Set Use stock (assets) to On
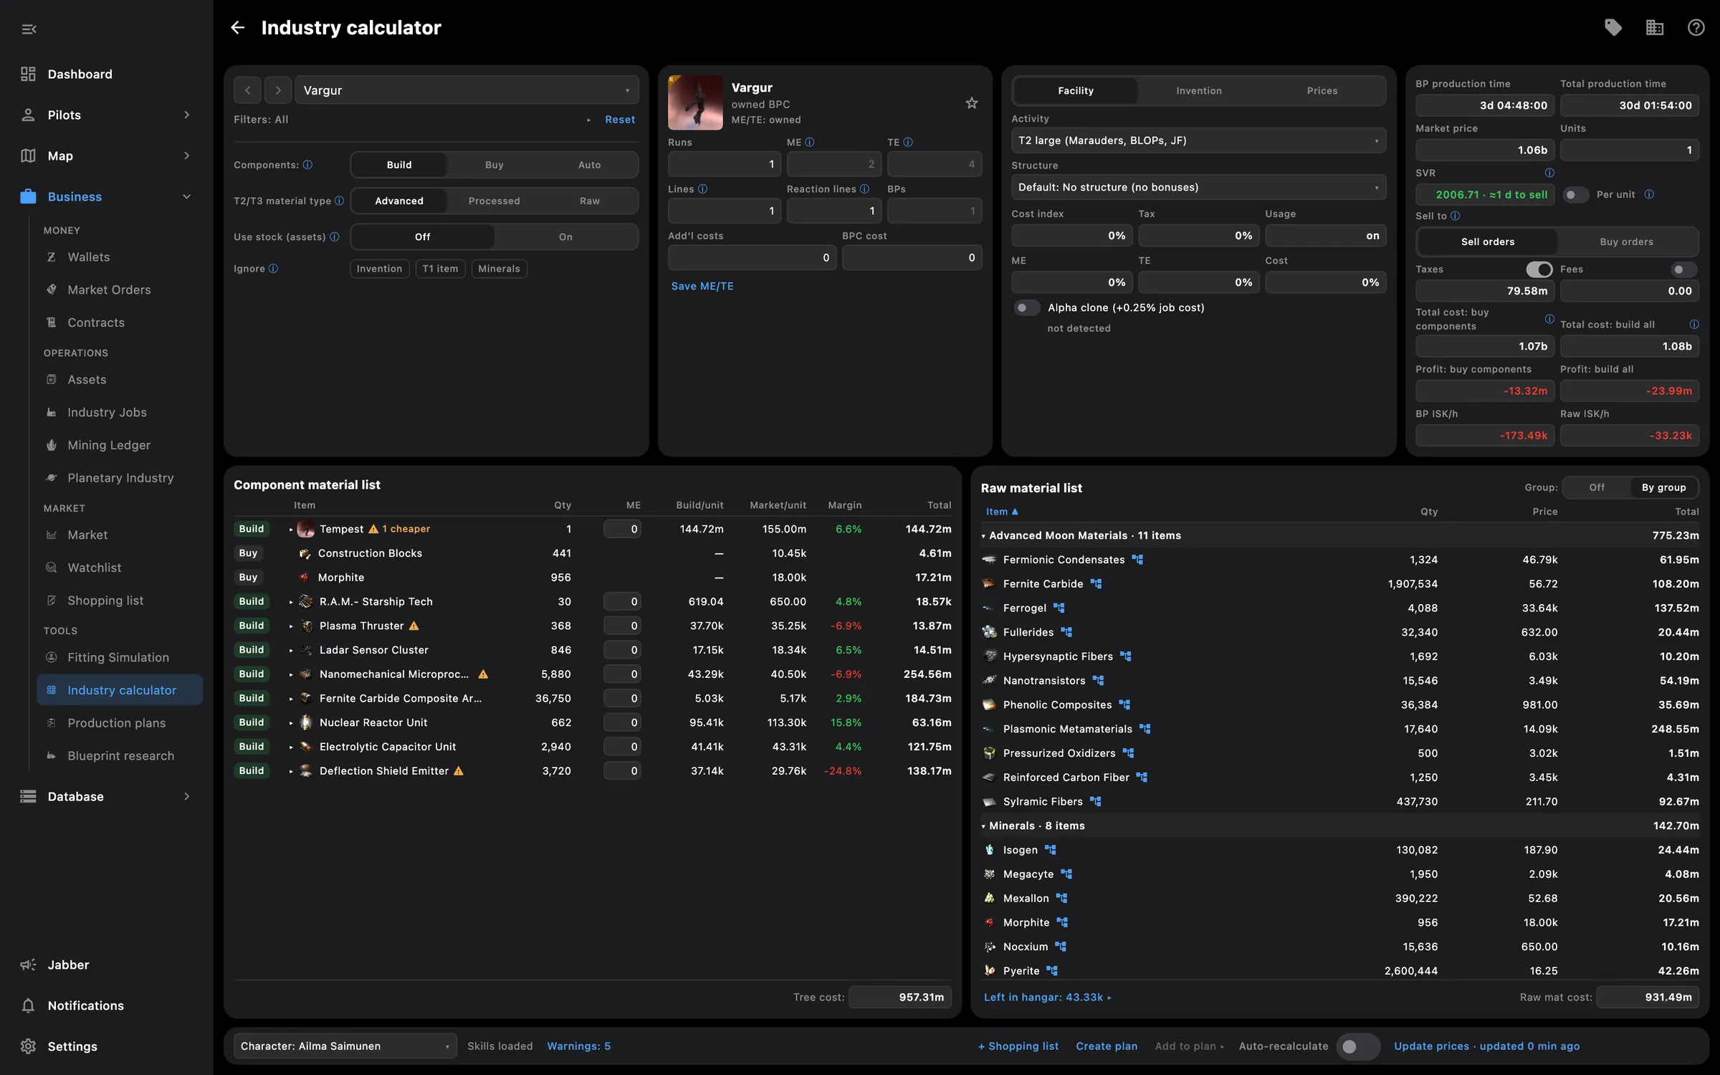This screenshot has width=1720, height=1075. click(x=565, y=236)
